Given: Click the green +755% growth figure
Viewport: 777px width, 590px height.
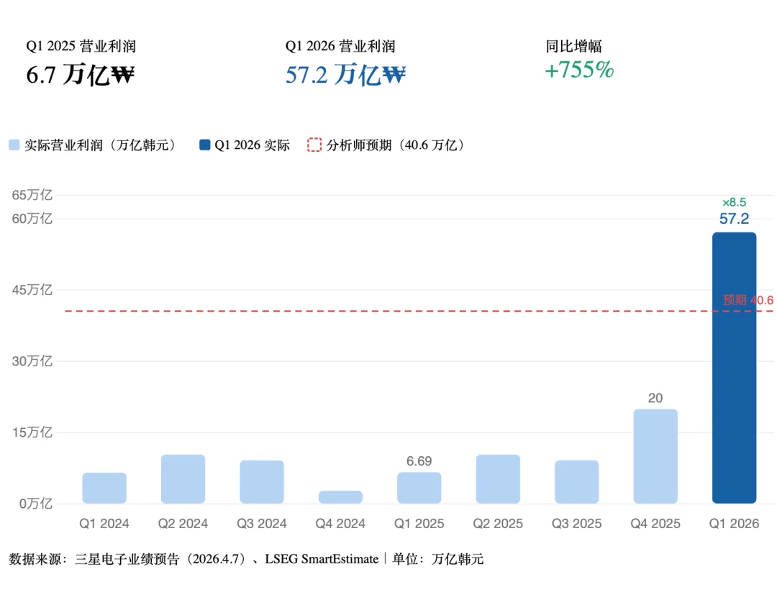Looking at the screenshot, I should [x=579, y=71].
